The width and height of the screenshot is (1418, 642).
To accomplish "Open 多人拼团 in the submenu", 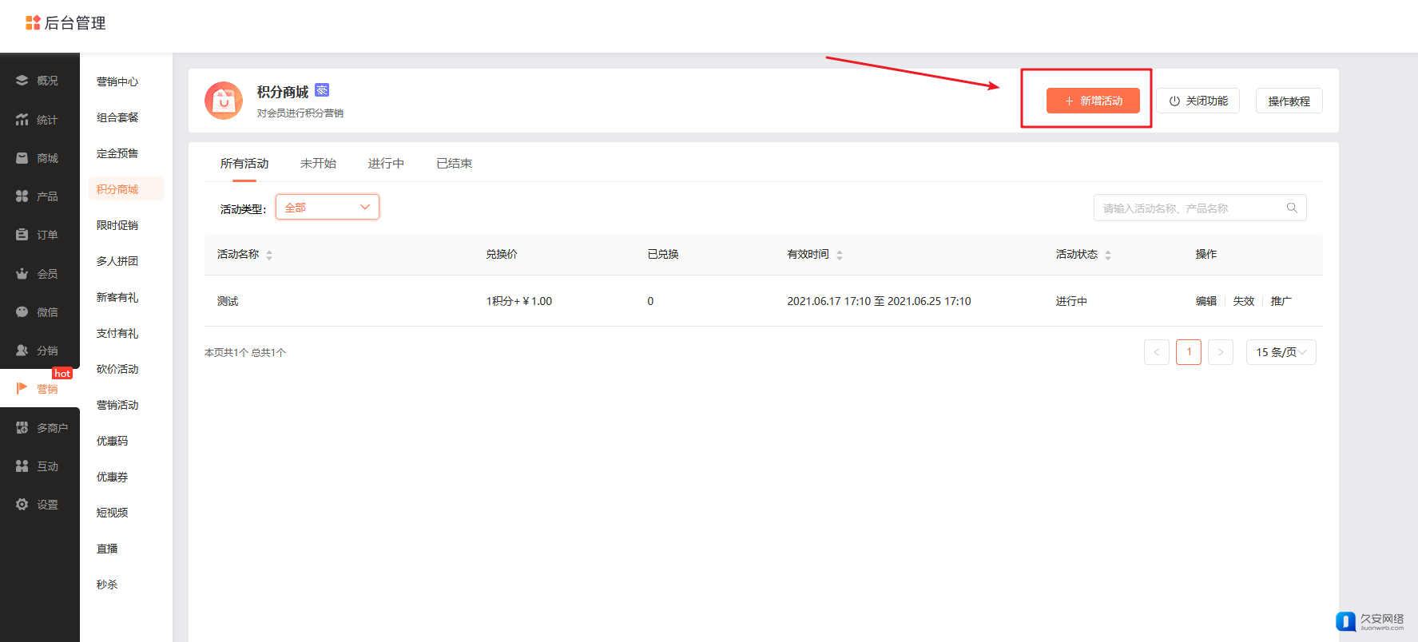I will point(117,261).
